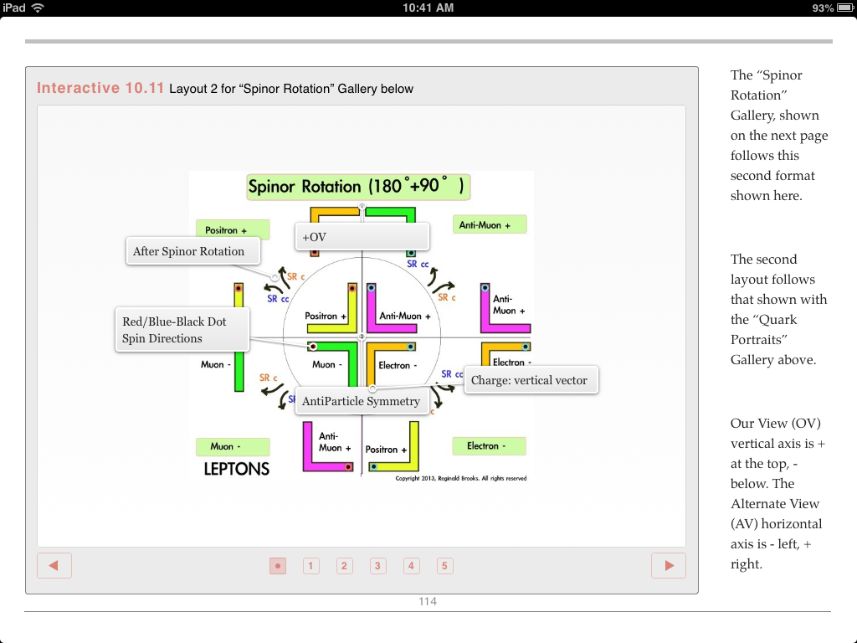This screenshot has height=643, width=857.
Task: Switch to widget page 5
Action: click(x=444, y=565)
